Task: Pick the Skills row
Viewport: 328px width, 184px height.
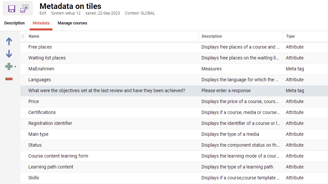Action: coord(34,178)
